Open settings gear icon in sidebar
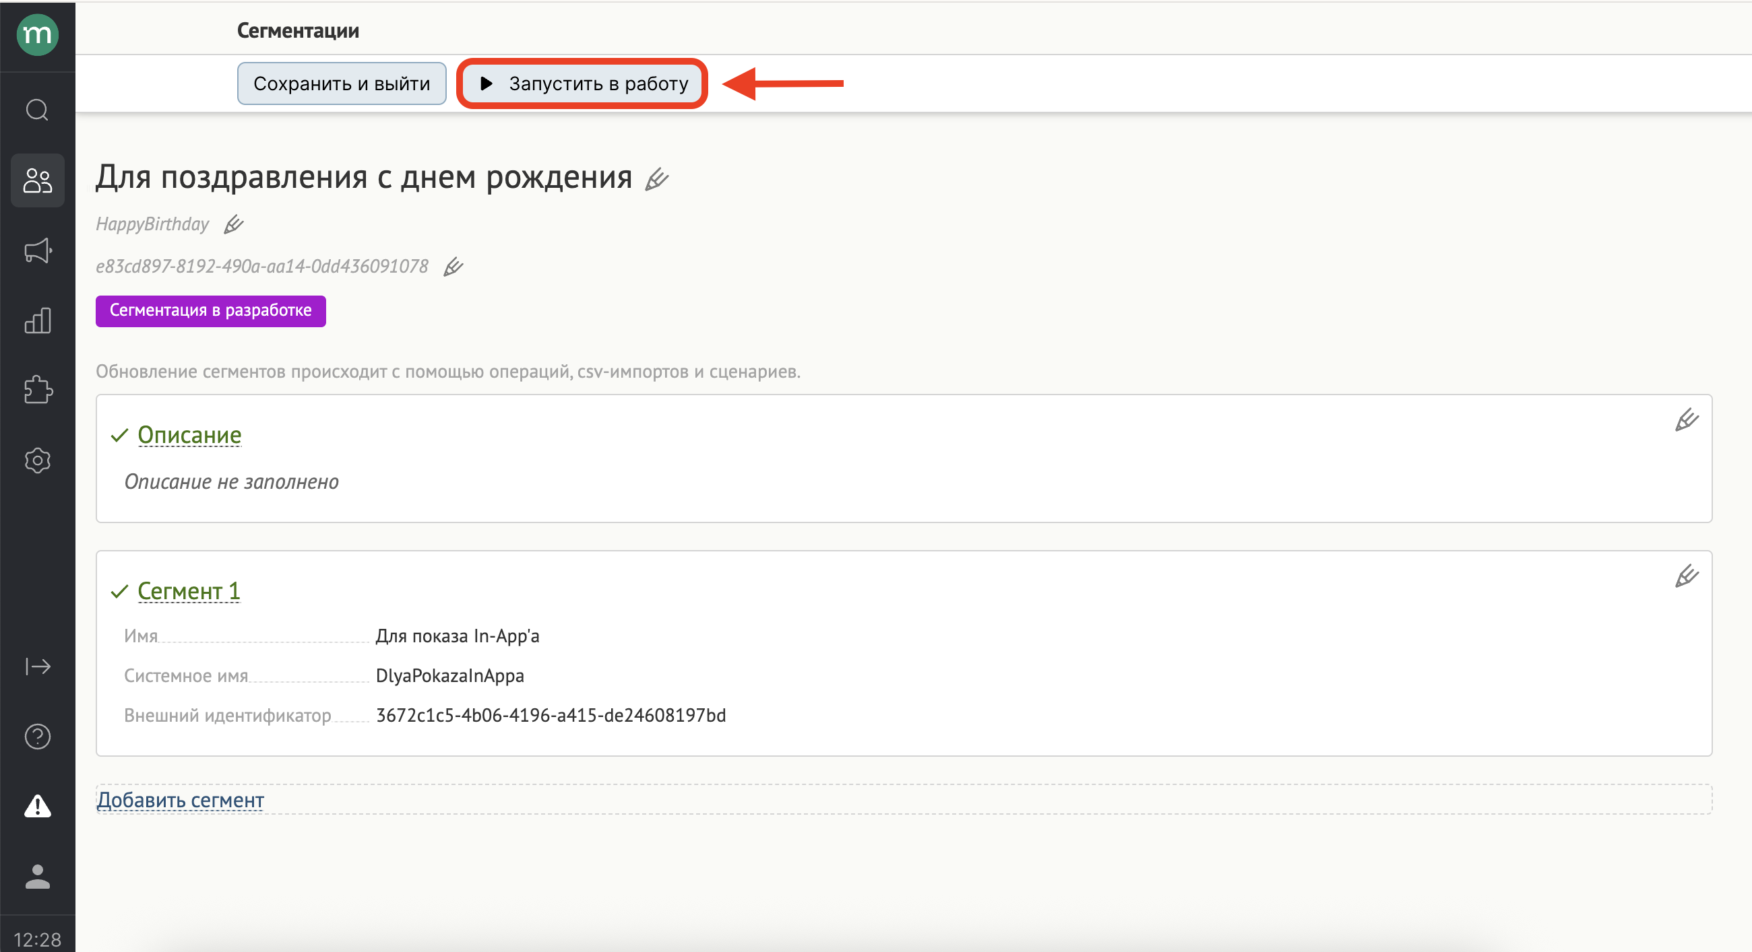1752x952 pixels. [38, 461]
